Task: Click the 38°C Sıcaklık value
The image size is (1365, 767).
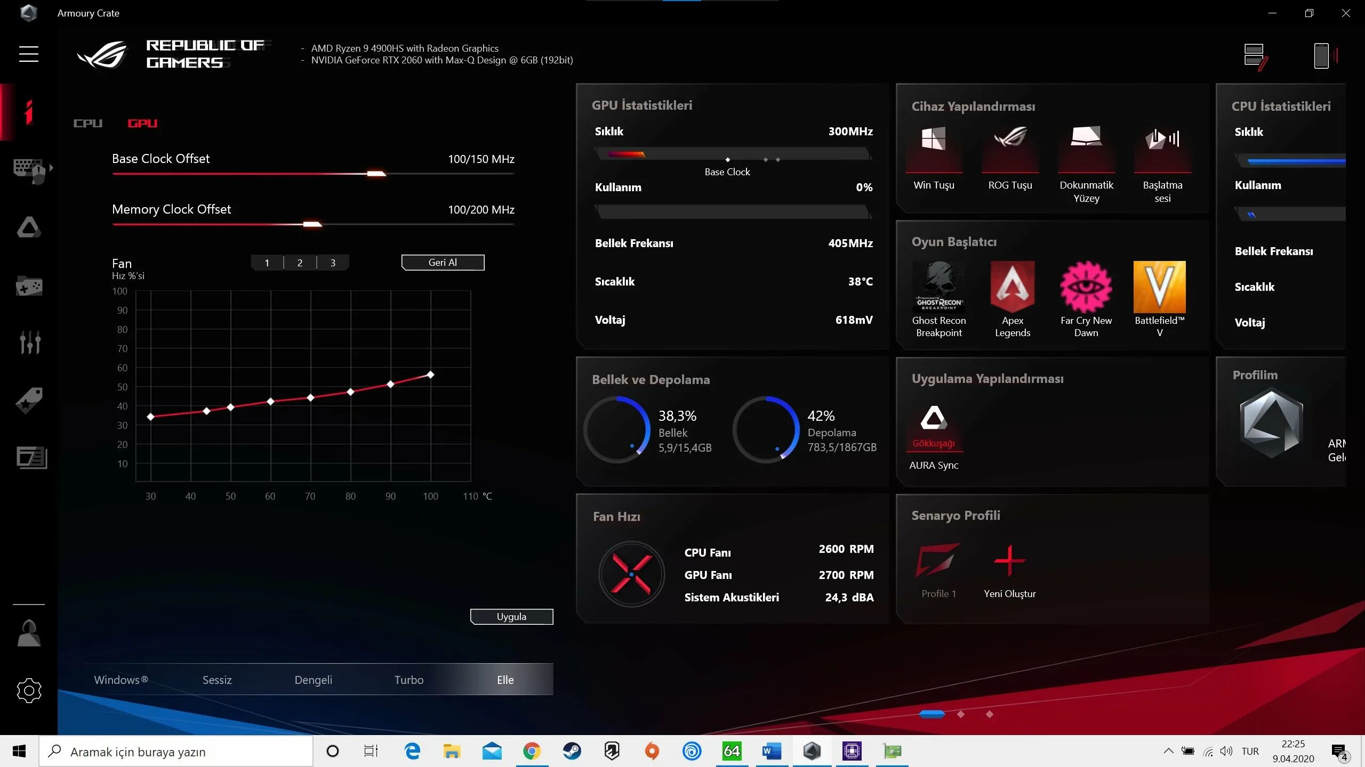Action: pyautogui.click(x=861, y=281)
